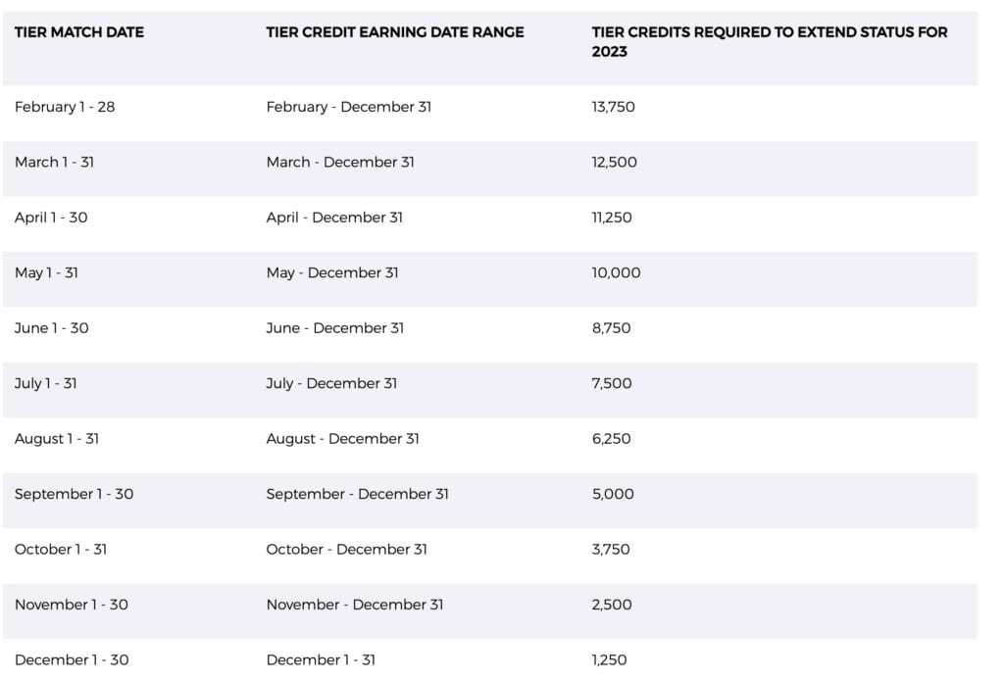
Task: Select the 13,750 tier credits value
Action: 613,107
